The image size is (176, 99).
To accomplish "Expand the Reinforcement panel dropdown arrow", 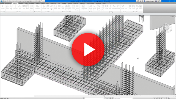I will pos(70,12).
